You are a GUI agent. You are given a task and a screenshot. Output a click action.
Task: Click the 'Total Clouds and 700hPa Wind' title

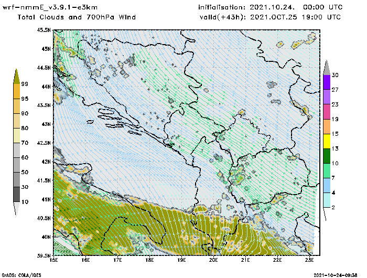pyautogui.click(x=77, y=17)
